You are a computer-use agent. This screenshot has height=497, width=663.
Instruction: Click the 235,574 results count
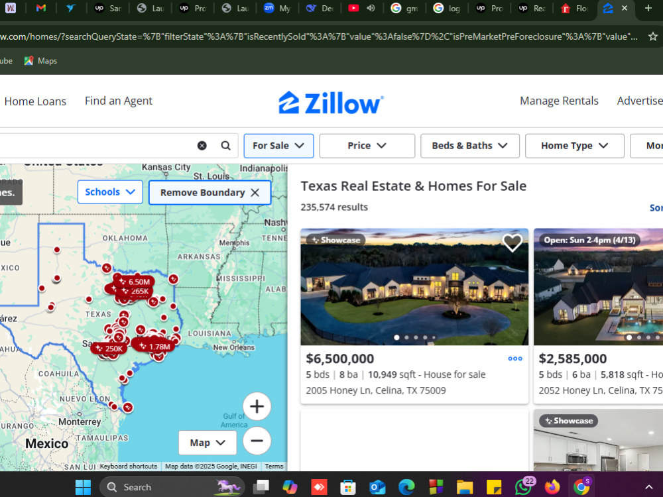click(x=334, y=207)
